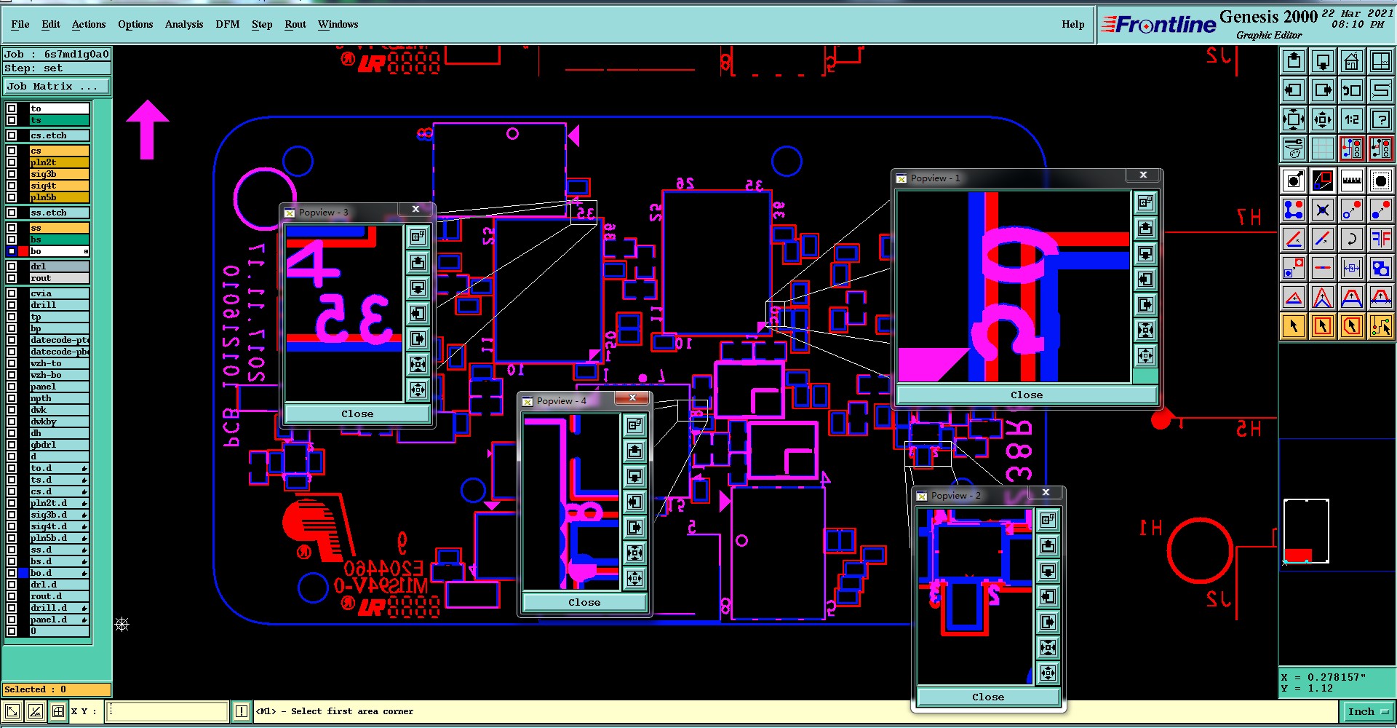1397x728 pixels.
Task: Expand the Job Matrix button
Action: 57,86
